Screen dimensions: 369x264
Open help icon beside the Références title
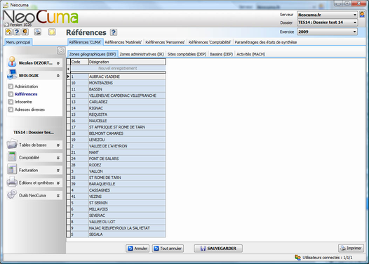tap(114, 32)
